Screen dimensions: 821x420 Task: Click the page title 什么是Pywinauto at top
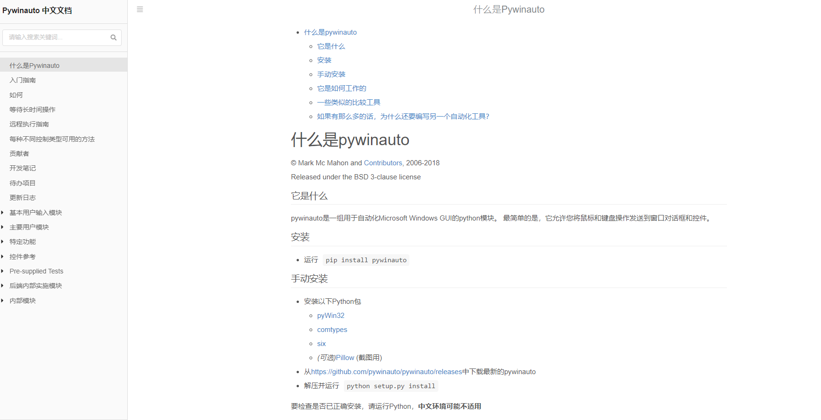pos(509,9)
